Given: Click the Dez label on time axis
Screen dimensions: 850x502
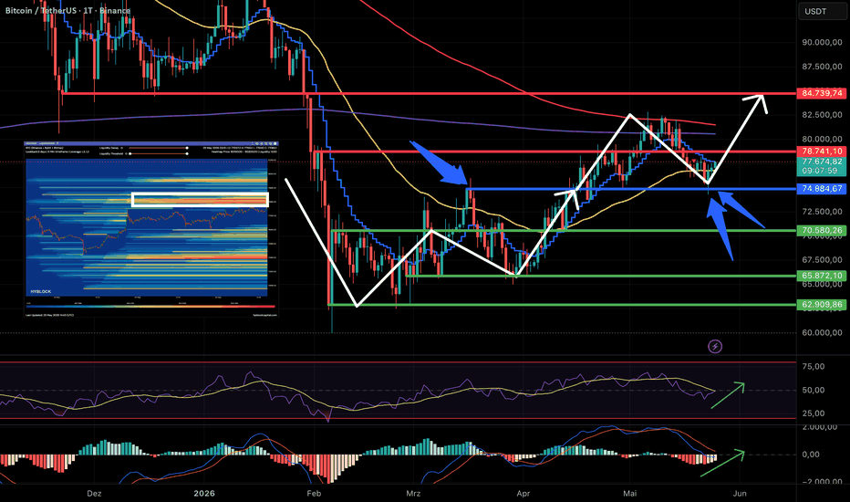Looking at the screenshot, I should tap(94, 493).
